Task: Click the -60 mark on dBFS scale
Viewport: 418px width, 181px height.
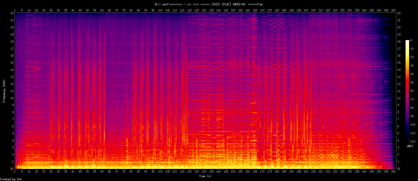Action: tap(412, 91)
